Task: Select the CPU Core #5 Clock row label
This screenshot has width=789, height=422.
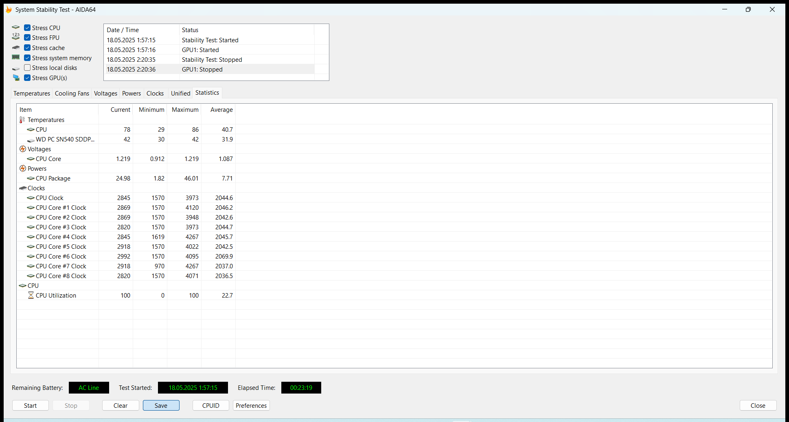Action: pyautogui.click(x=61, y=247)
